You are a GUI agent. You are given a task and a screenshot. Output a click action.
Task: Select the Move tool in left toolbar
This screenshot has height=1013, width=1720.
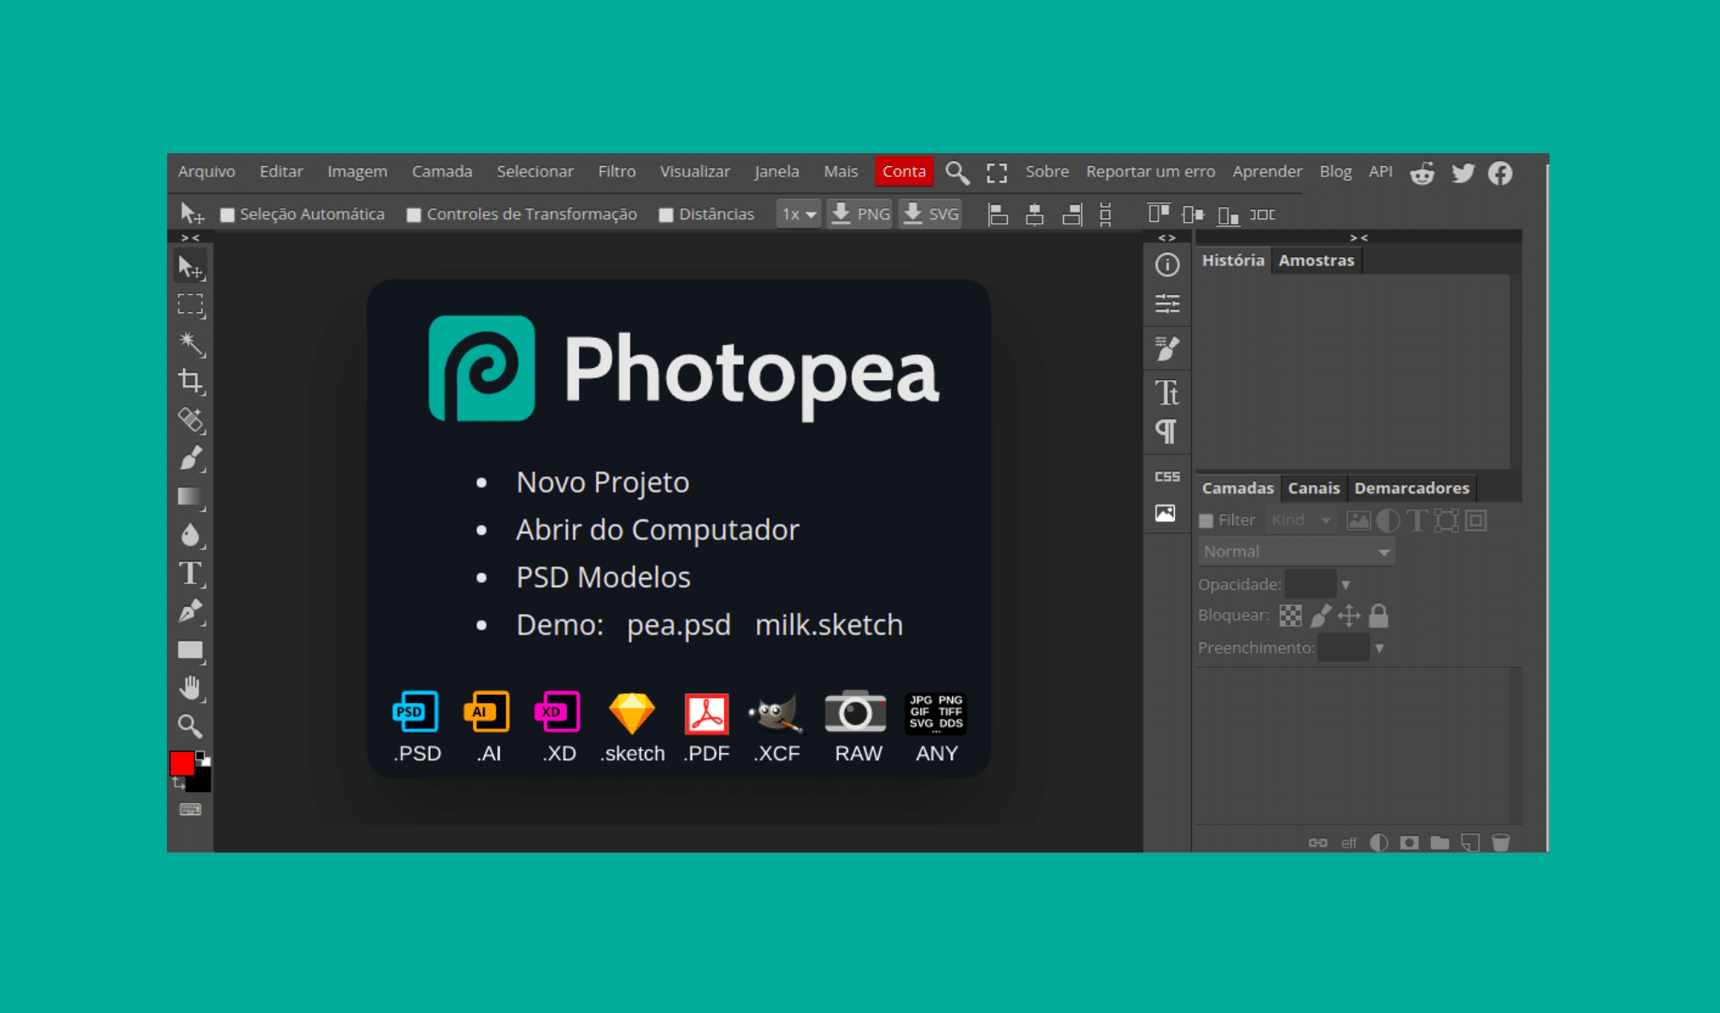pyautogui.click(x=190, y=267)
